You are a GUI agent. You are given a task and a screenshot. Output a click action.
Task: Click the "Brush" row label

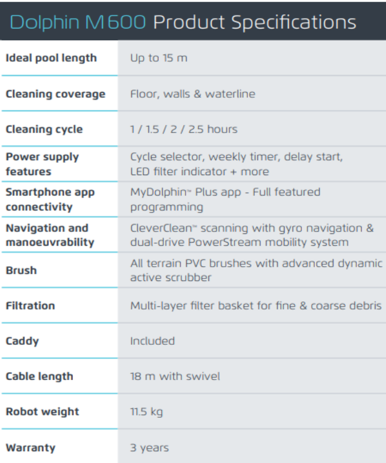tap(21, 270)
